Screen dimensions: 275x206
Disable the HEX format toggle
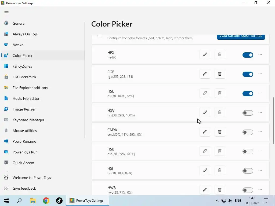click(248, 55)
